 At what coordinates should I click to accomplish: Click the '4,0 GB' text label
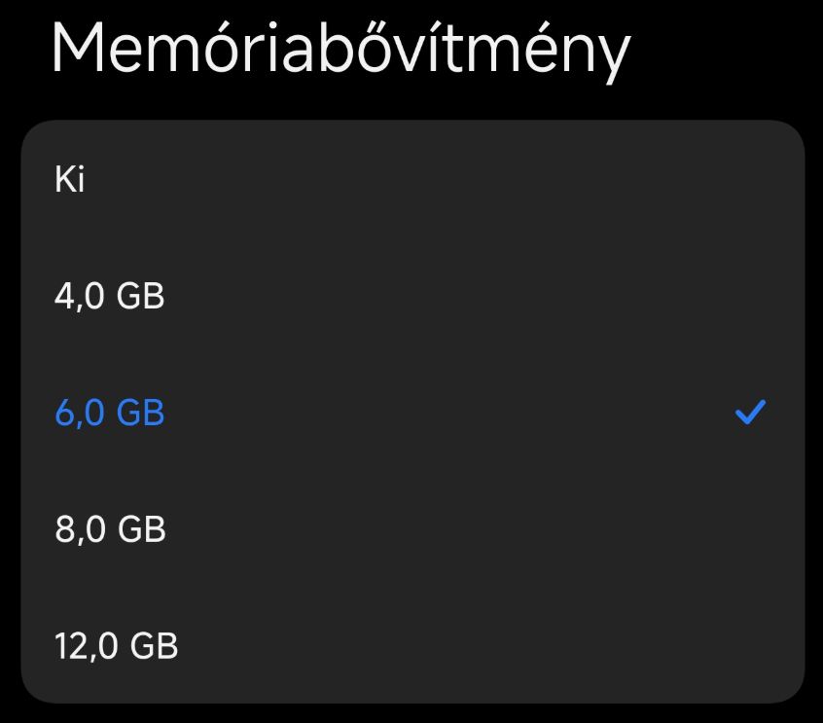(110, 296)
